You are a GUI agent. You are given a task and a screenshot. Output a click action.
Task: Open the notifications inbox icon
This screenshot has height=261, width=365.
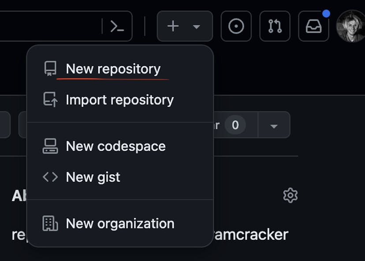coord(313,26)
